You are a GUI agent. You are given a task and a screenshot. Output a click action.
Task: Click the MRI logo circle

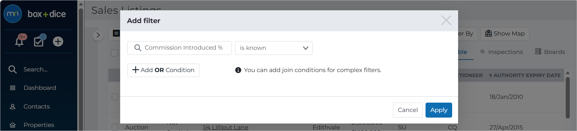click(x=13, y=14)
